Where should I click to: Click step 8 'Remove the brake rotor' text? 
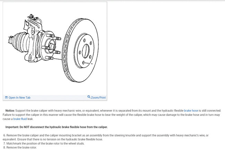pos(20,147)
